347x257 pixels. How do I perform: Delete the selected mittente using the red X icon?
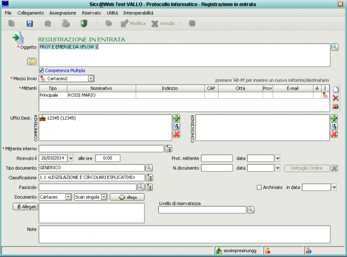(335, 98)
